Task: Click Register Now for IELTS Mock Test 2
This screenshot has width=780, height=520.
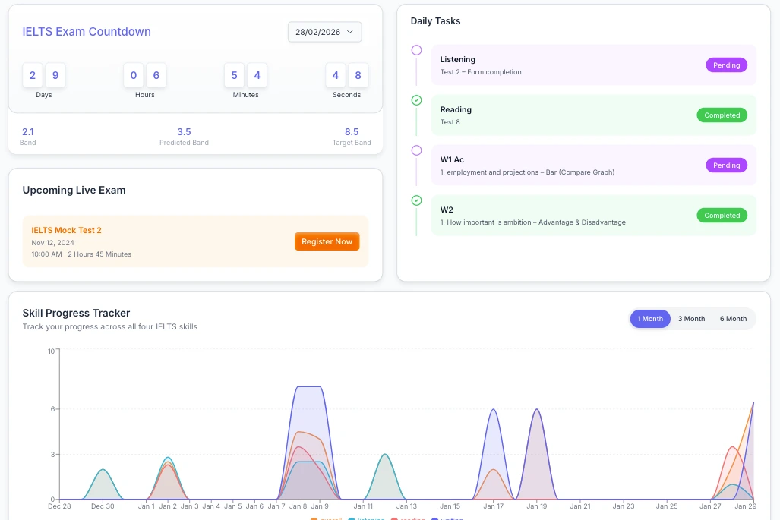Action: (327, 241)
